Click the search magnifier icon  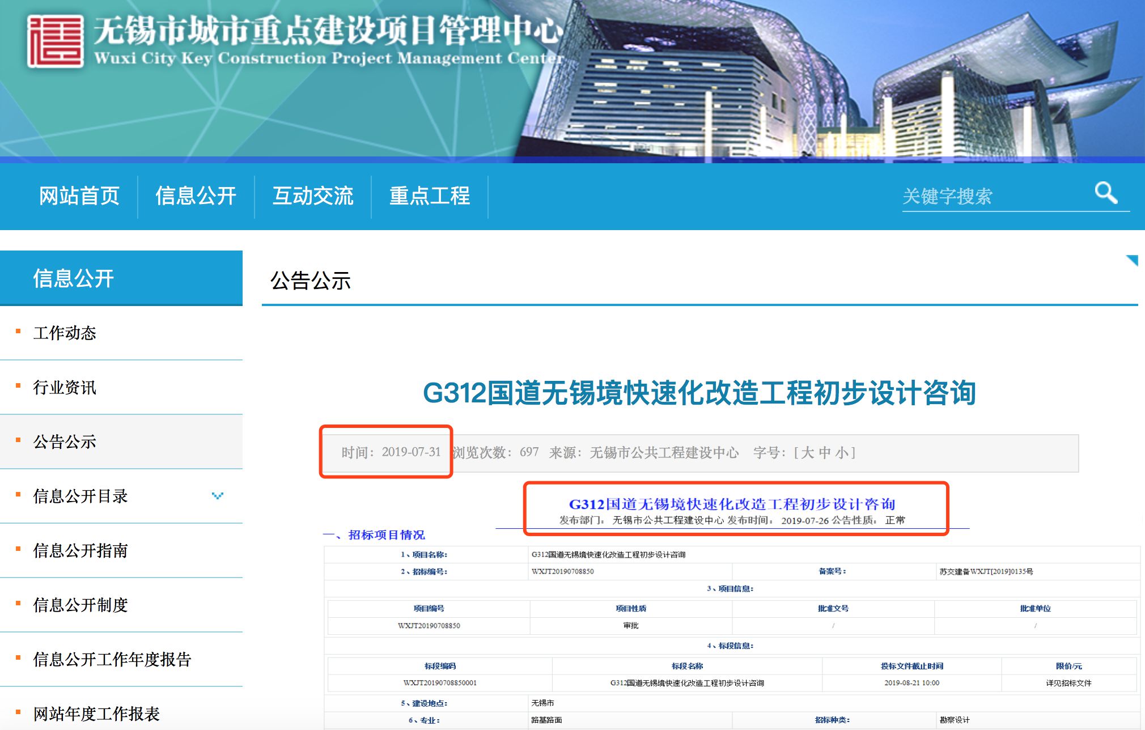click(1105, 193)
